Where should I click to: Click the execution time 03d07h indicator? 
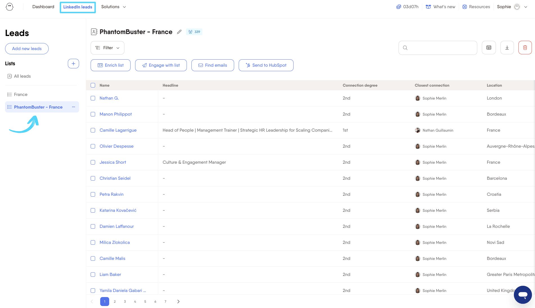click(407, 7)
